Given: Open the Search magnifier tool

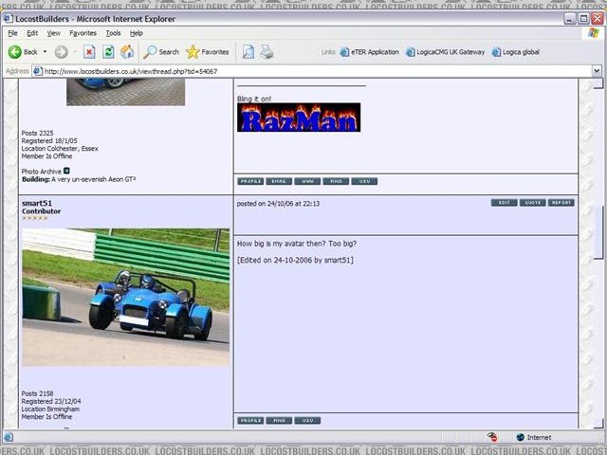Looking at the screenshot, I should [x=161, y=52].
